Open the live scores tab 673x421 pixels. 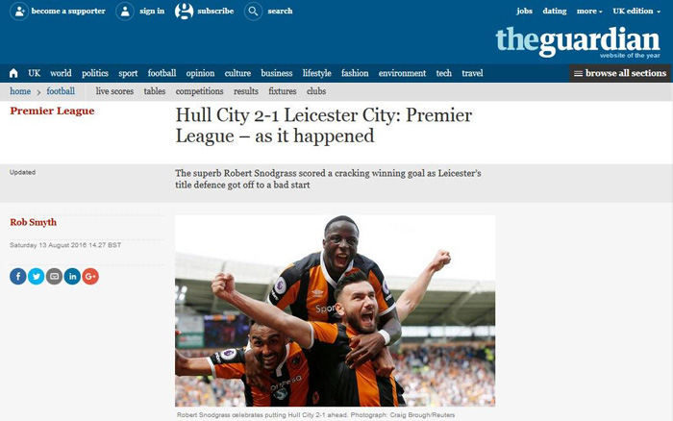pos(114,91)
